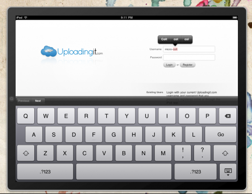Viewport: 252px width, 194px height.
Task: Tap the G key
Action: coord(114,135)
